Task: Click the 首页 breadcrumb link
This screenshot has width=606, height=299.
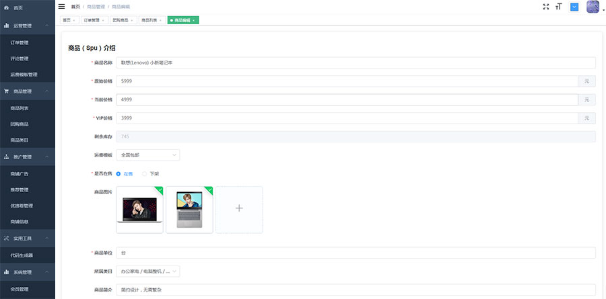Action: 75,7
